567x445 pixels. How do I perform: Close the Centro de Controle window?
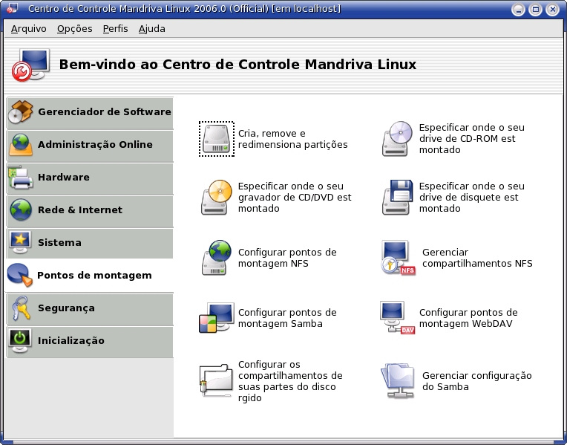[x=553, y=9]
